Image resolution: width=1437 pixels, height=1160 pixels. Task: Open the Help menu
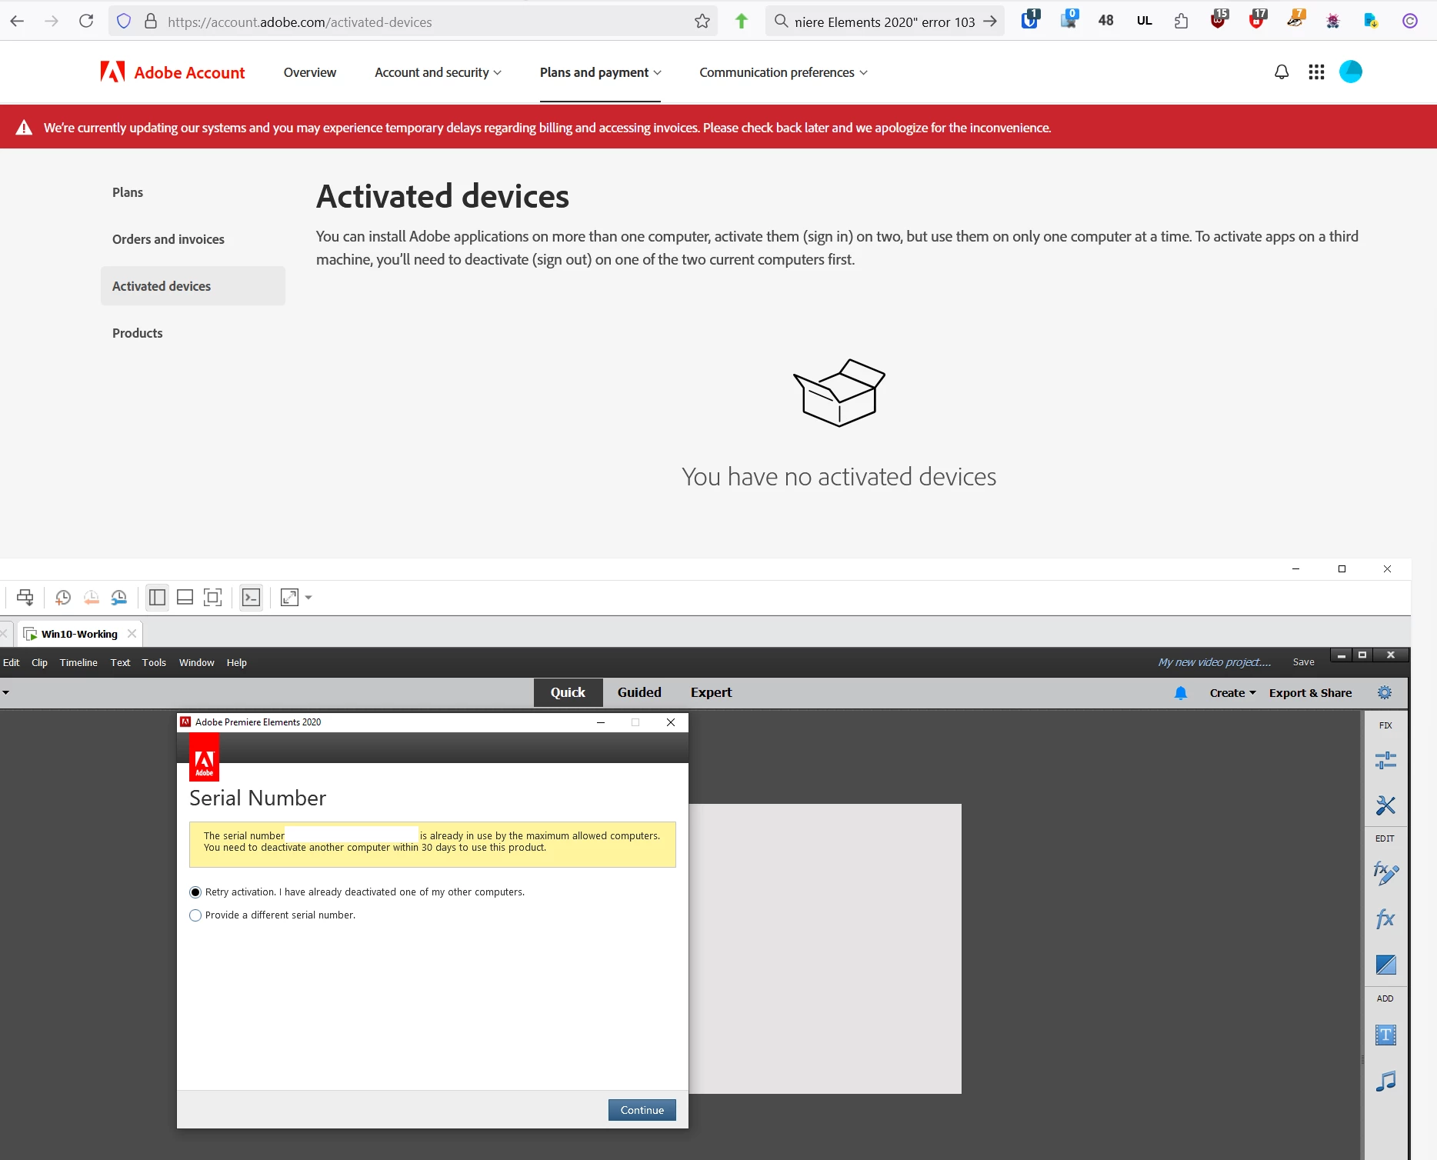click(237, 662)
